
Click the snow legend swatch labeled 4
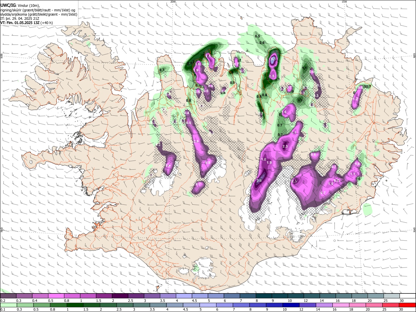pos(184,296)
